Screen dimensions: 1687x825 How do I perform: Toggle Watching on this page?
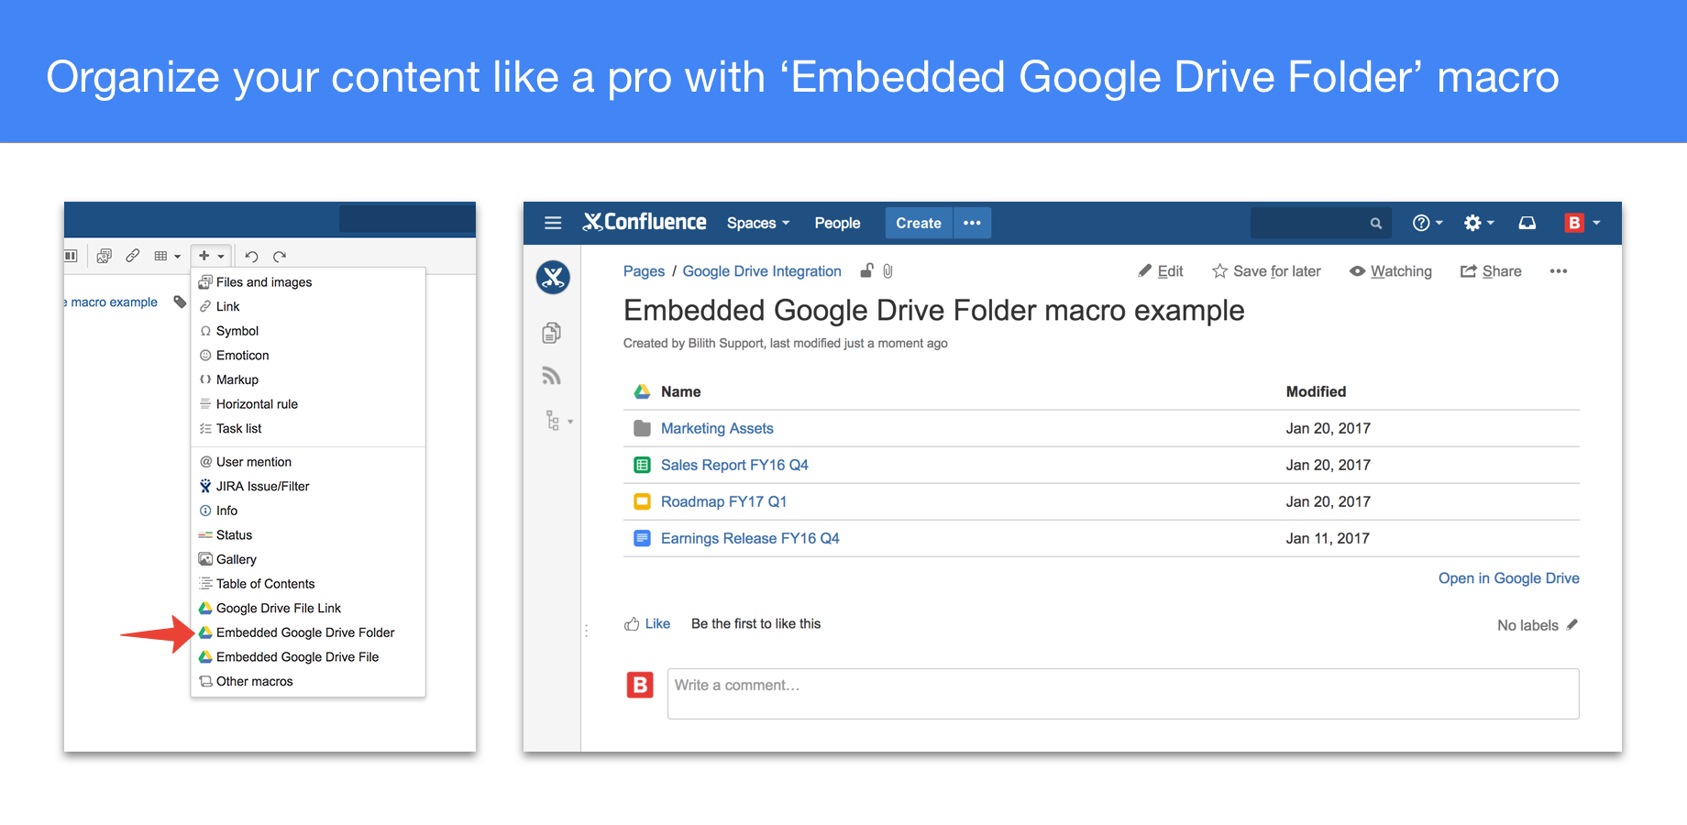[x=1391, y=271]
